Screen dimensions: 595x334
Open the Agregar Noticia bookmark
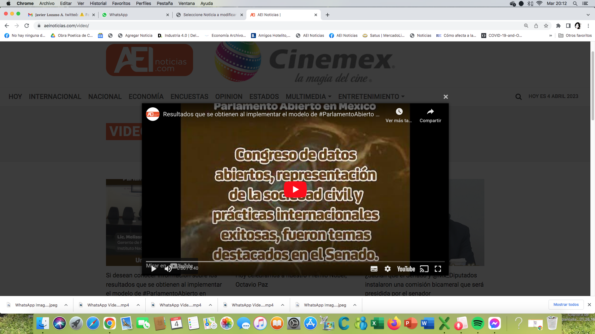click(x=135, y=36)
